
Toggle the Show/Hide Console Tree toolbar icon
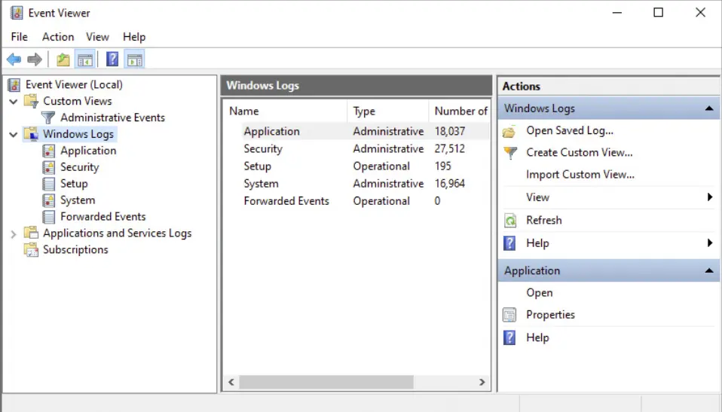coord(85,60)
